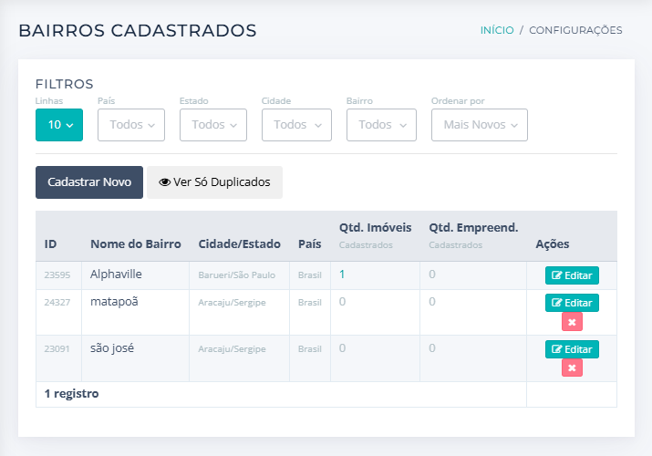652x456 pixels.
Task: Go to Início breadcrumb link
Action: [x=497, y=30]
